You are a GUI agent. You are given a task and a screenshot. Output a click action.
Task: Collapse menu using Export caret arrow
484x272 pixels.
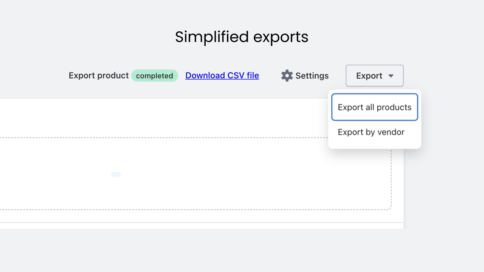391,76
